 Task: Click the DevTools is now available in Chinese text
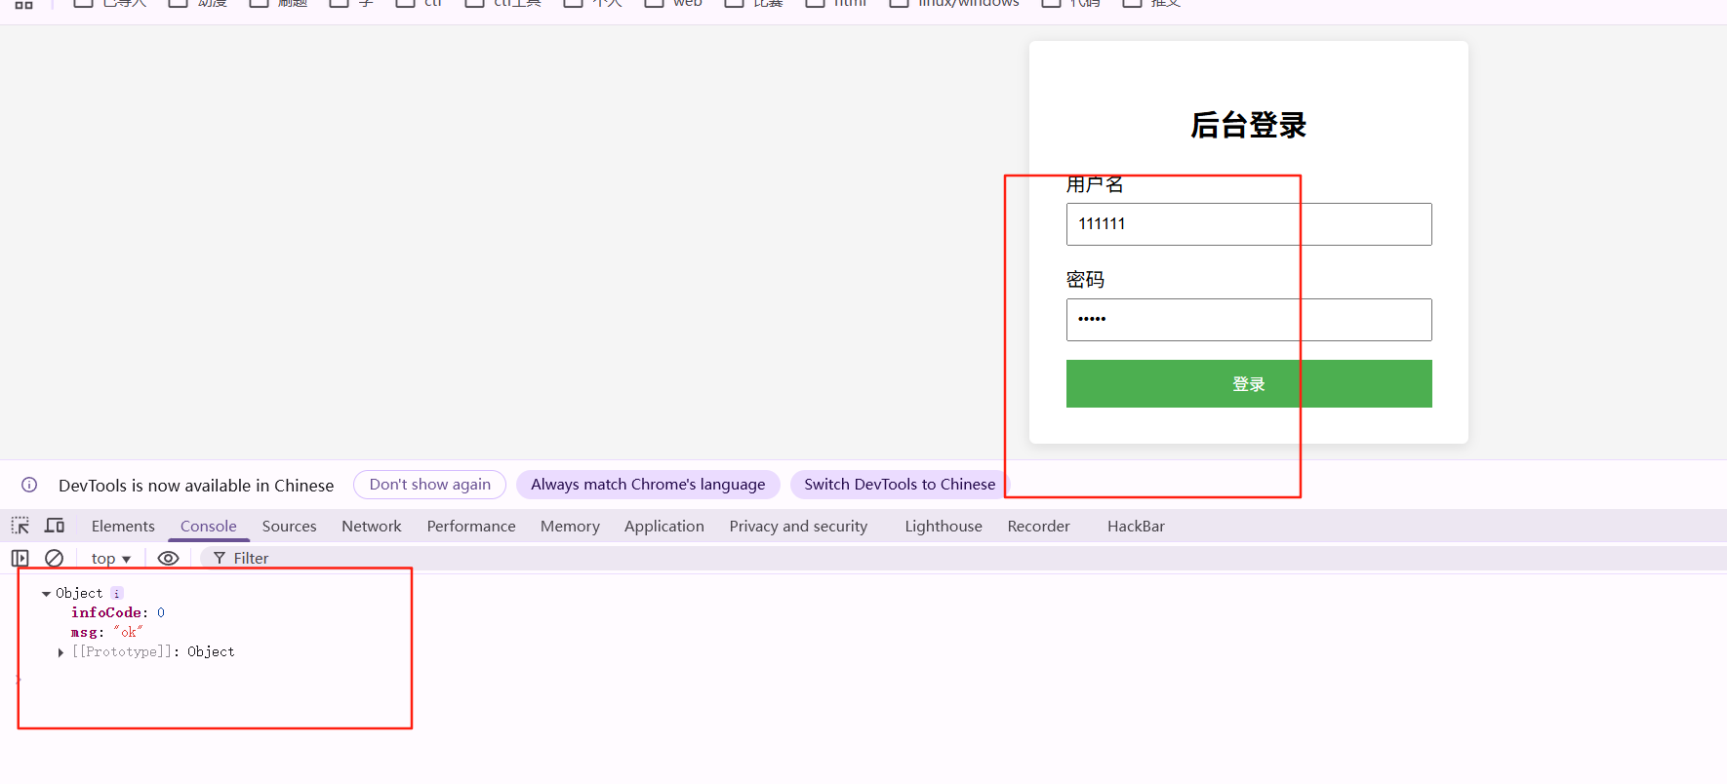point(196,485)
